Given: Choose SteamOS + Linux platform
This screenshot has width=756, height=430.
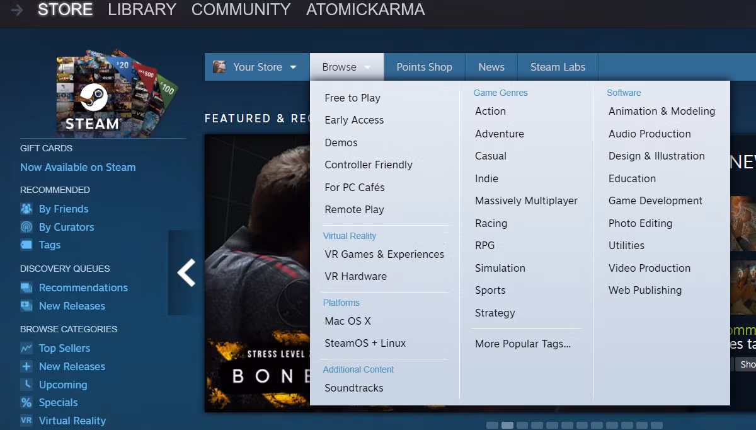Looking at the screenshot, I should pos(365,343).
